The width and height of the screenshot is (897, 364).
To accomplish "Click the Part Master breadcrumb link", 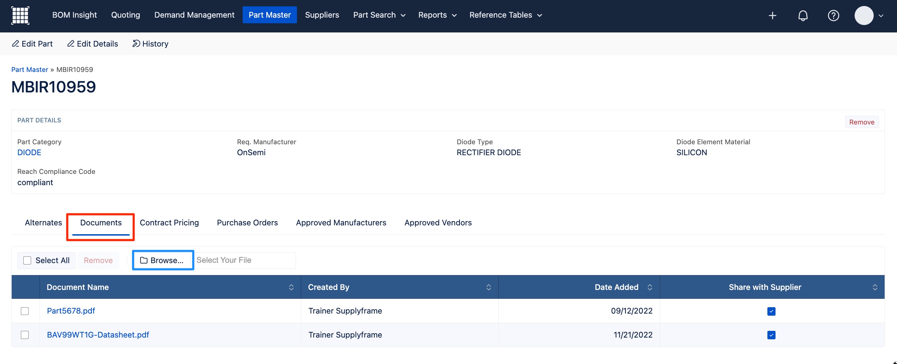I will click(30, 69).
